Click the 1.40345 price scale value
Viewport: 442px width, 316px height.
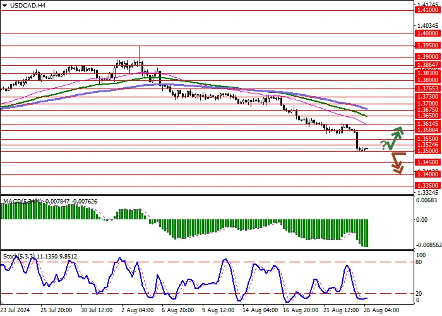pos(427,26)
